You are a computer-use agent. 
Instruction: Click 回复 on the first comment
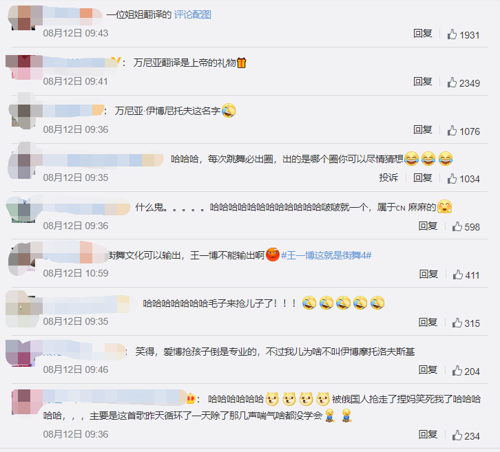pyautogui.click(x=422, y=33)
